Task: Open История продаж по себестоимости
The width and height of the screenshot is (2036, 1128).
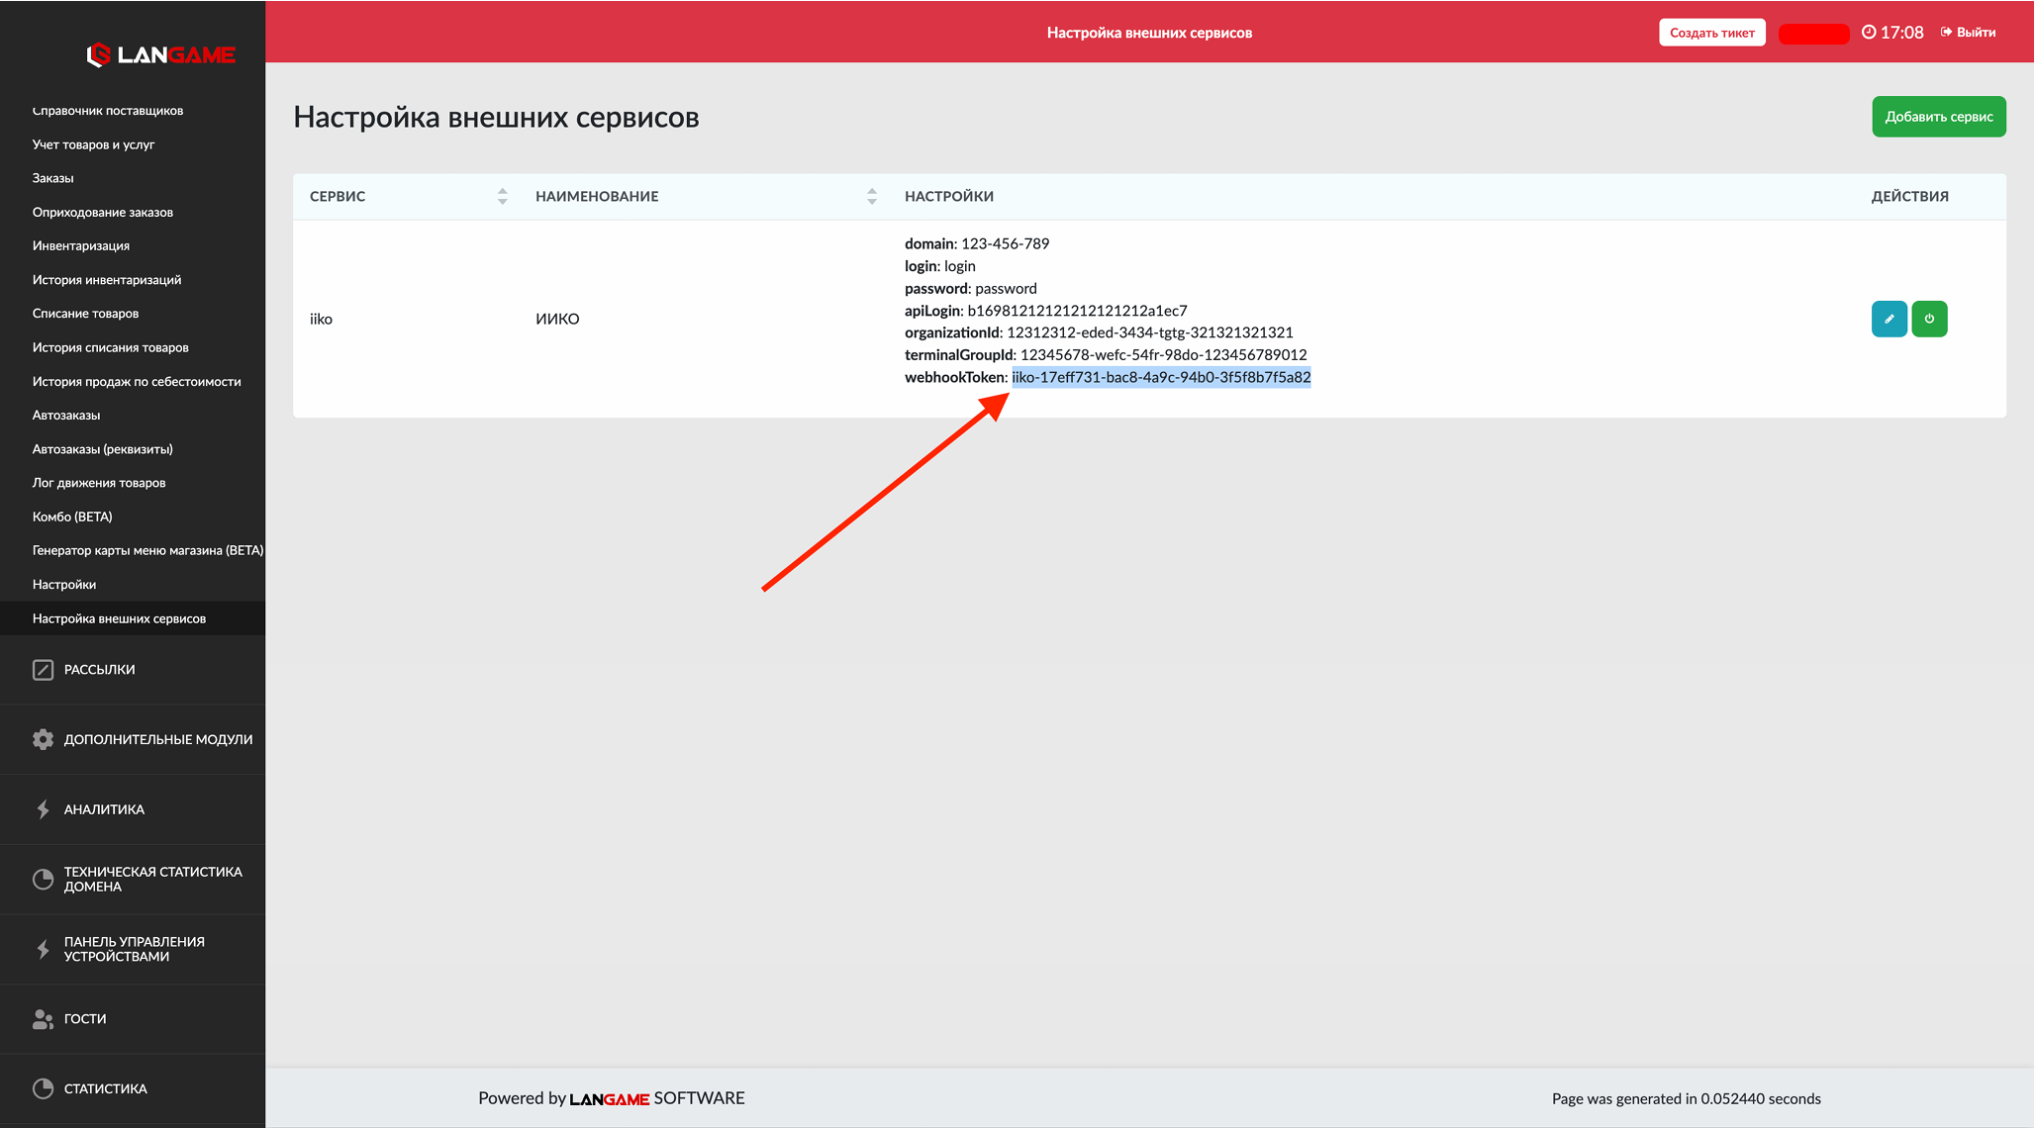Action: [137, 381]
